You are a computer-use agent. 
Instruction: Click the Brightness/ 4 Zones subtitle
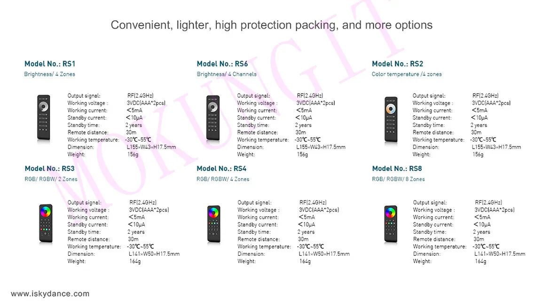pos(49,74)
